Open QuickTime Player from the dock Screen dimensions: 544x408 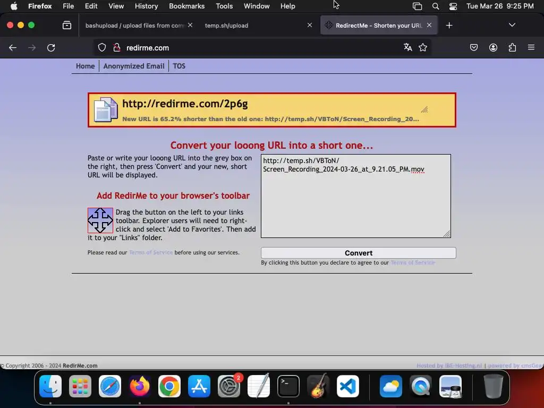pyautogui.click(x=421, y=386)
